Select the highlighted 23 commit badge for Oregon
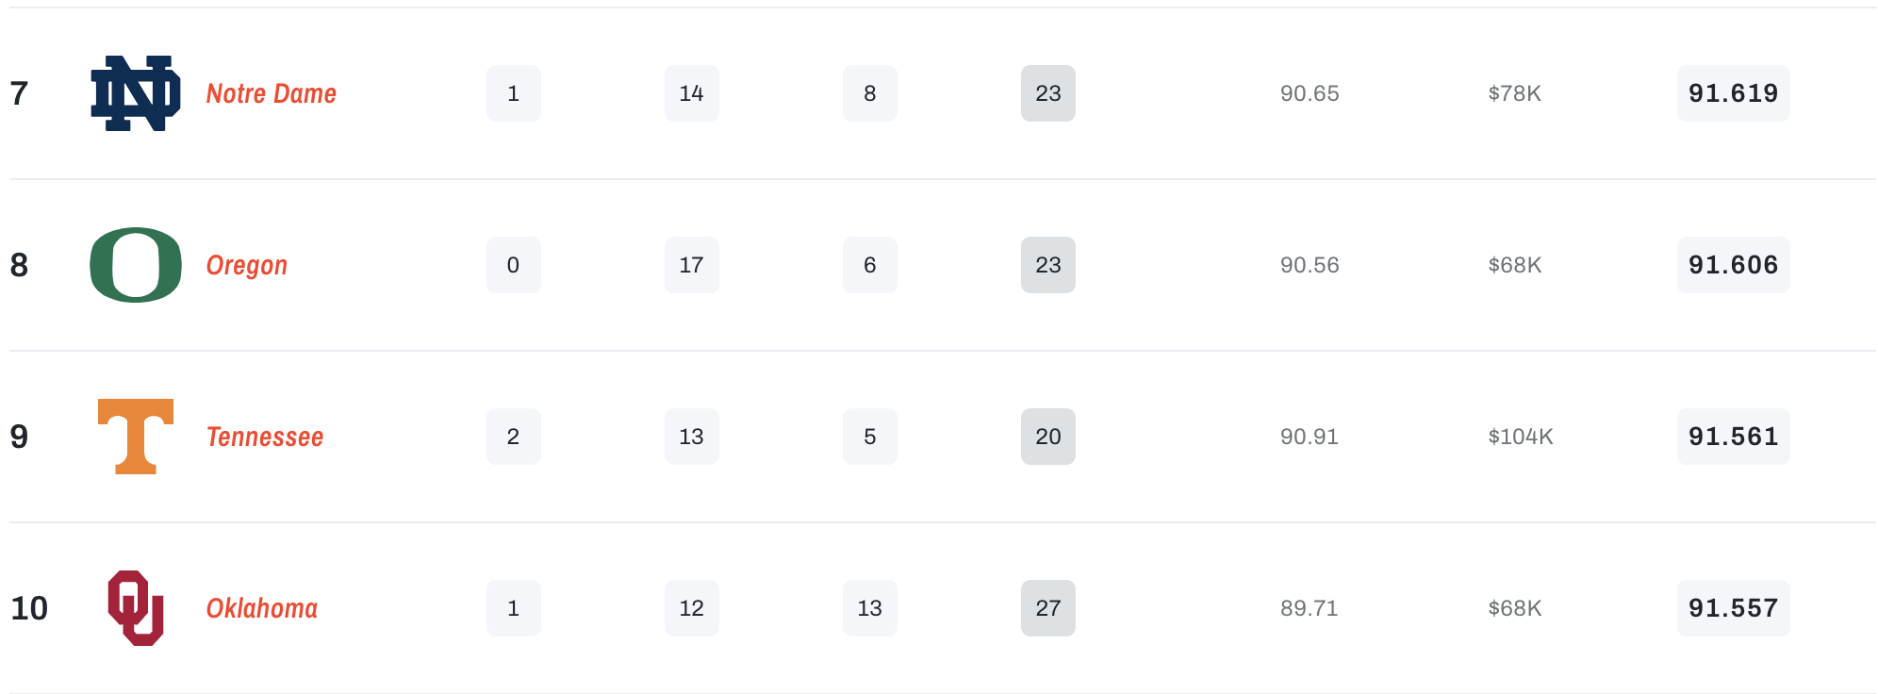The width and height of the screenshot is (1878, 694). click(x=1048, y=265)
